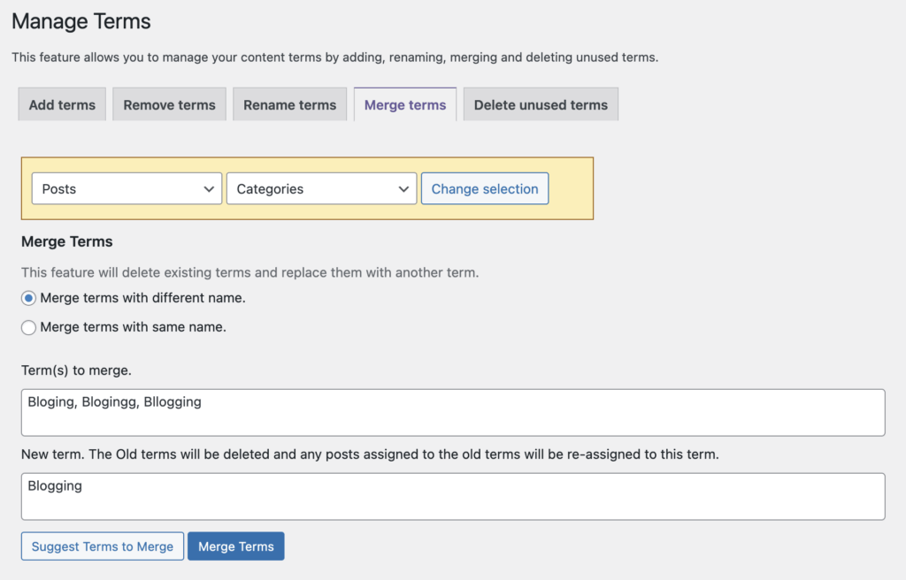Open the taxonomy dropdown showing "Categories"
This screenshot has width=906, height=580.
(x=310, y=188)
